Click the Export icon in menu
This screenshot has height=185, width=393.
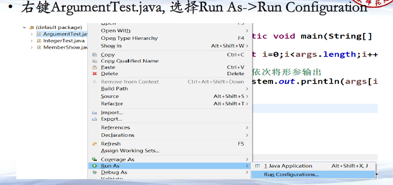point(94,119)
